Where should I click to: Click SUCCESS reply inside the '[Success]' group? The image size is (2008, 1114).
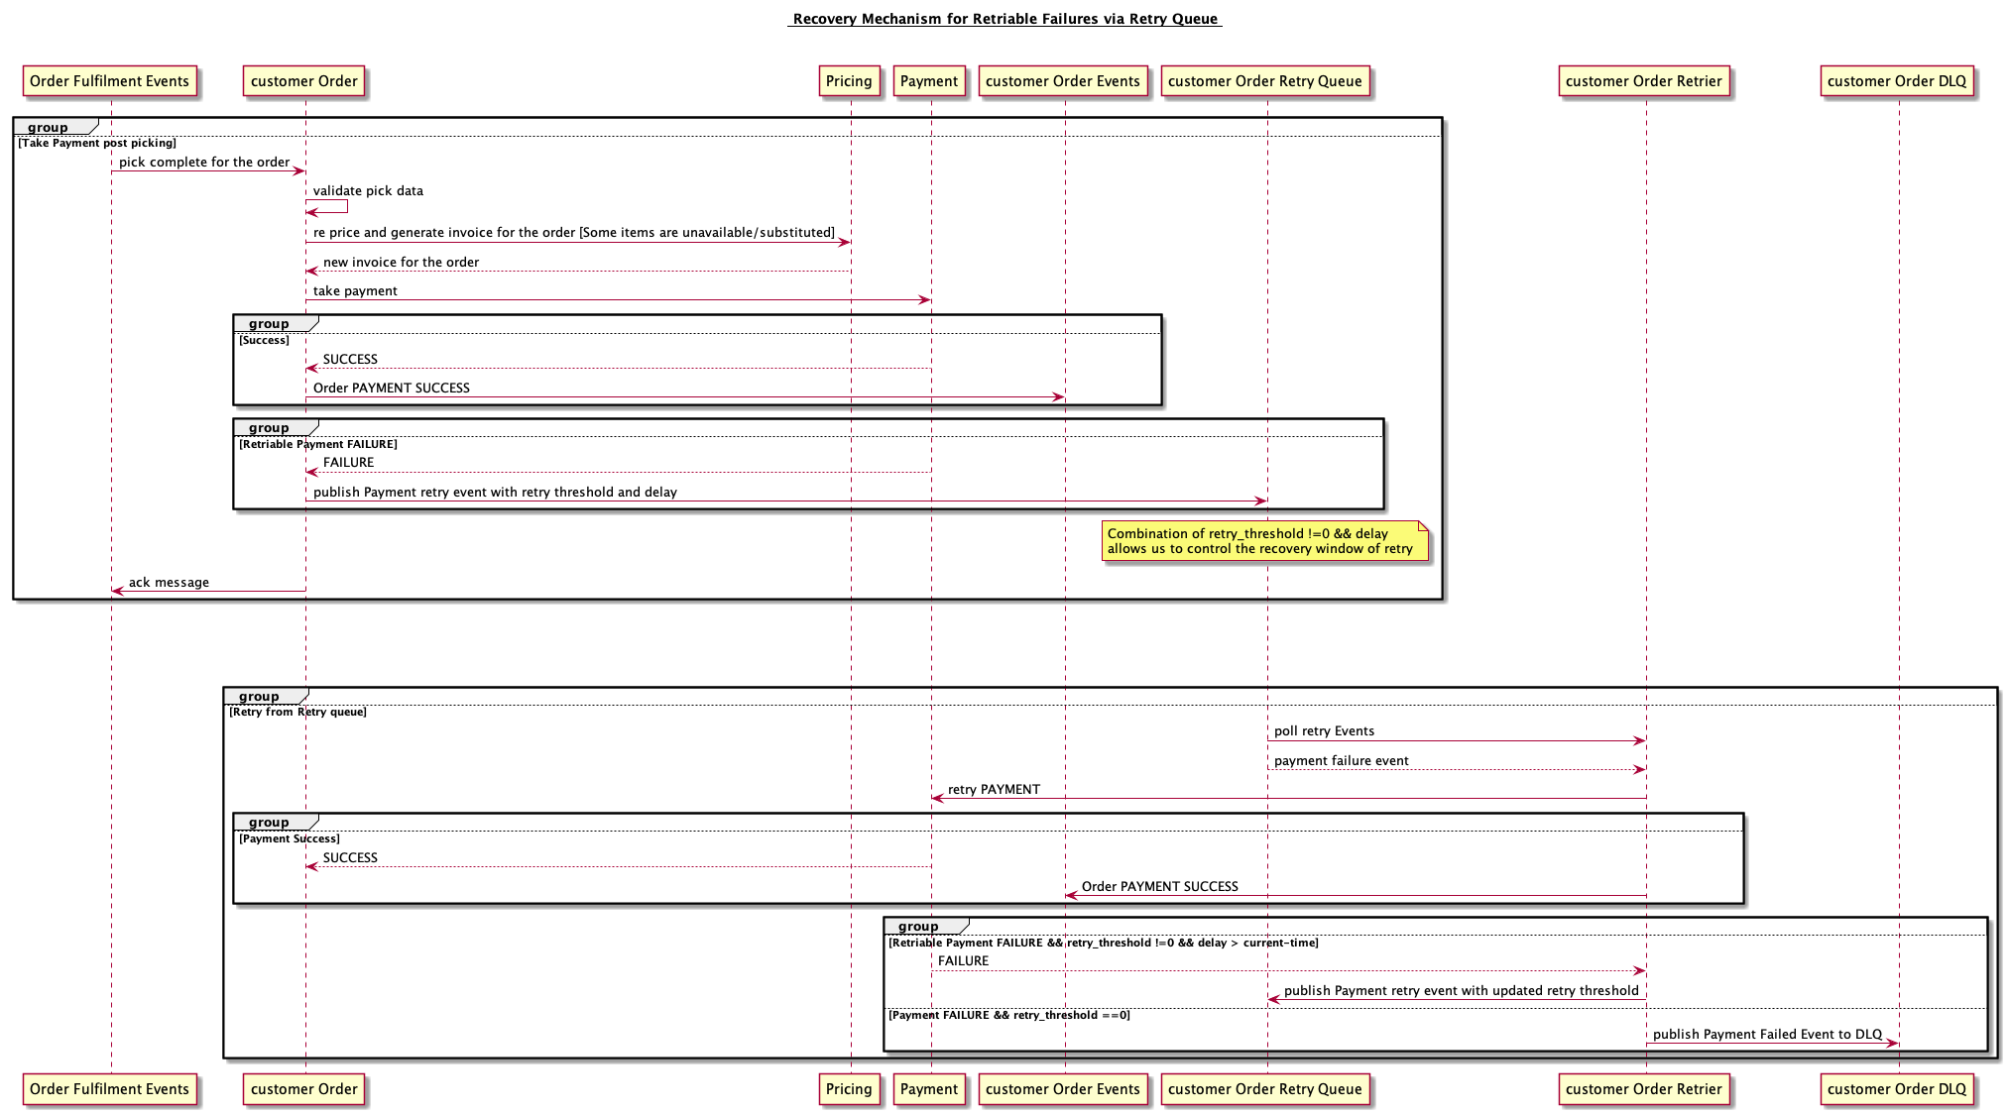point(350,360)
